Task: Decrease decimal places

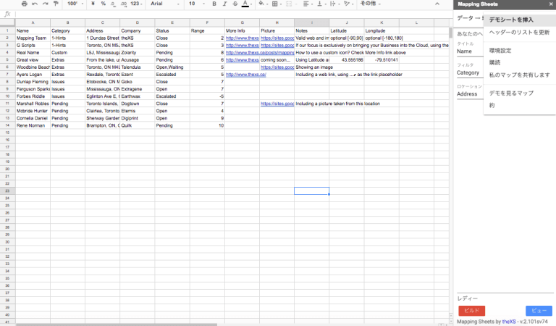Action: click(x=113, y=4)
